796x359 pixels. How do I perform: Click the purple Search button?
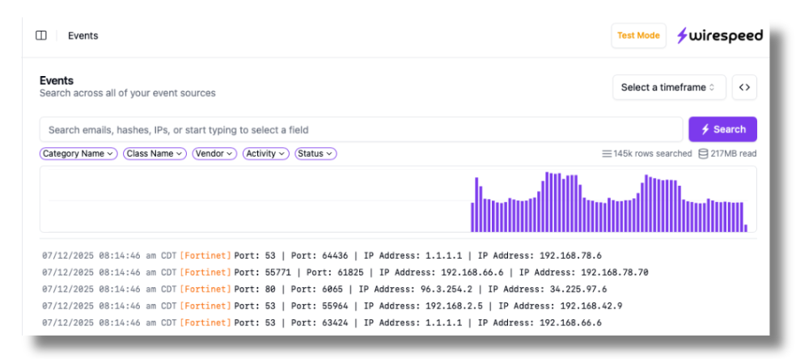coord(722,129)
